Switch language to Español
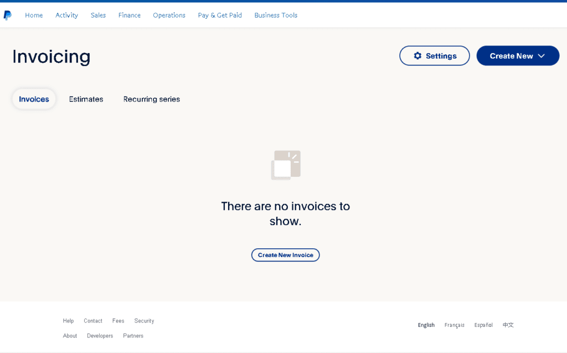Screen dimensions: 567x353 coord(483,325)
